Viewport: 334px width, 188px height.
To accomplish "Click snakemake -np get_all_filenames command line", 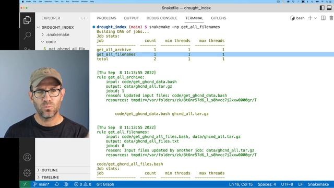I will [x=184, y=27].
